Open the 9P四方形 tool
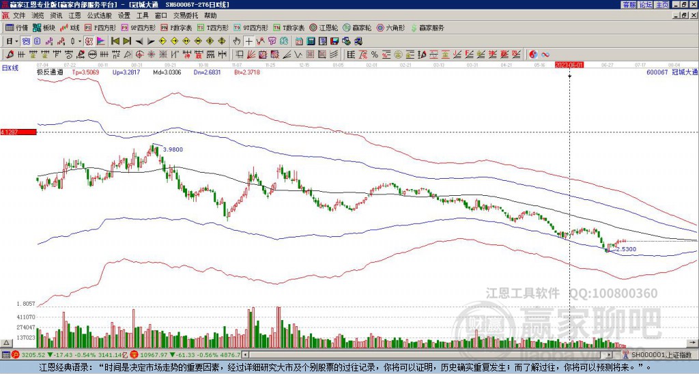The image size is (699, 374). [138, 27]
